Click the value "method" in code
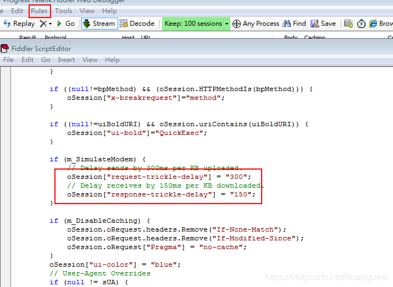393x287 pixels. [203, 98]
